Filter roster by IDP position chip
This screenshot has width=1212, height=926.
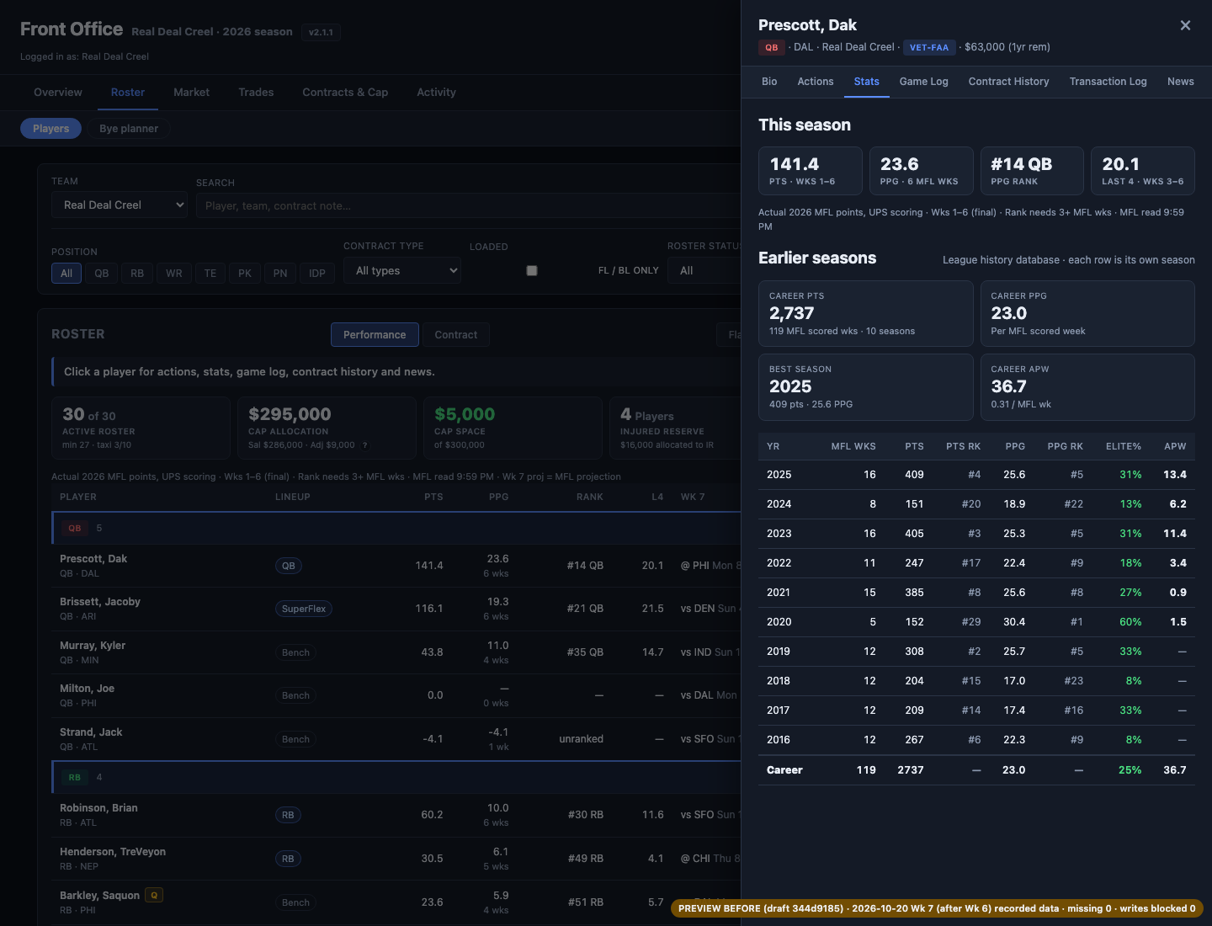[317, 273]
